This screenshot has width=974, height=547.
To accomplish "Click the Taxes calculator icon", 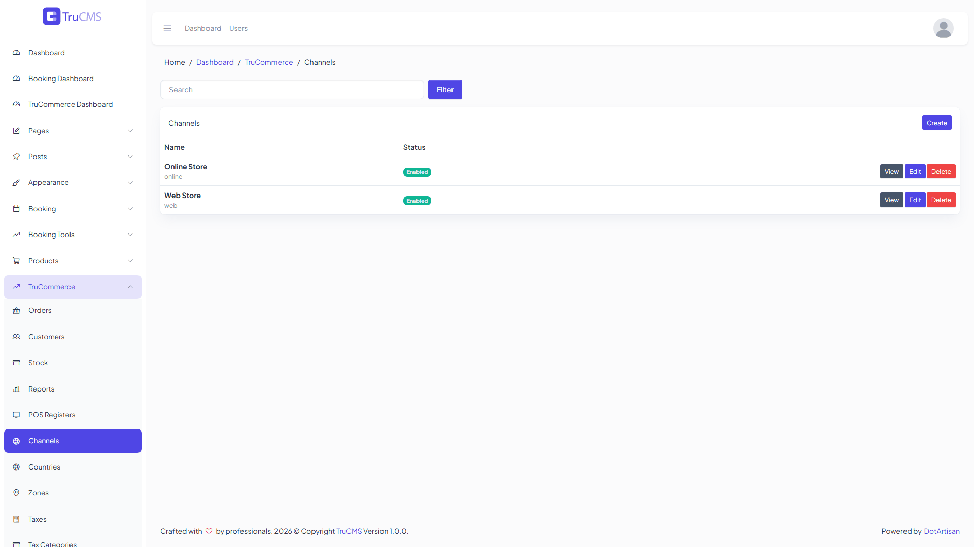I will 16,519.
